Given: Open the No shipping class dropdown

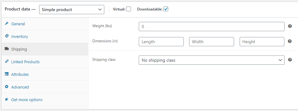Looking at the screenshot, I should pos(211,60).
